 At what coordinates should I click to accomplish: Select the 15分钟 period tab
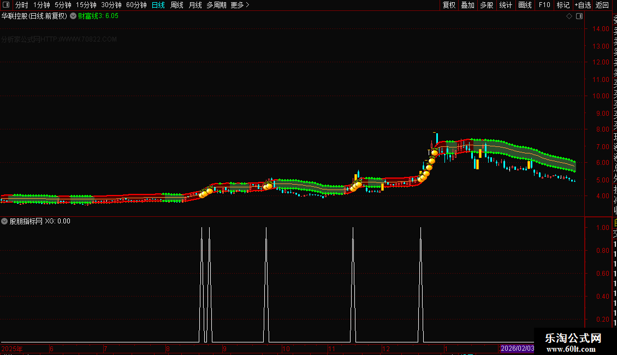[86, 5]
